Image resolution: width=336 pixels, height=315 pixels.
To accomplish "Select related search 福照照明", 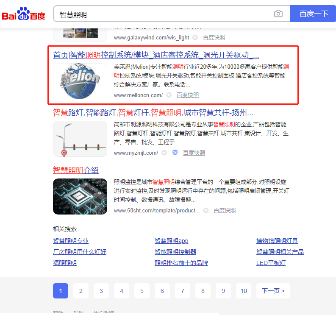I will coord(65,263).
